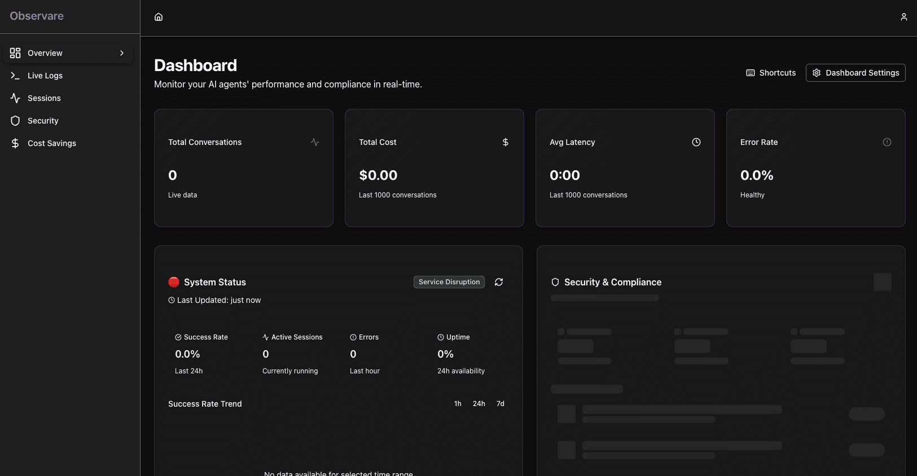Viewport: 917px width, 476px height.
Task: Click the Total Conversations card title
Action: [x=205, y=142]
